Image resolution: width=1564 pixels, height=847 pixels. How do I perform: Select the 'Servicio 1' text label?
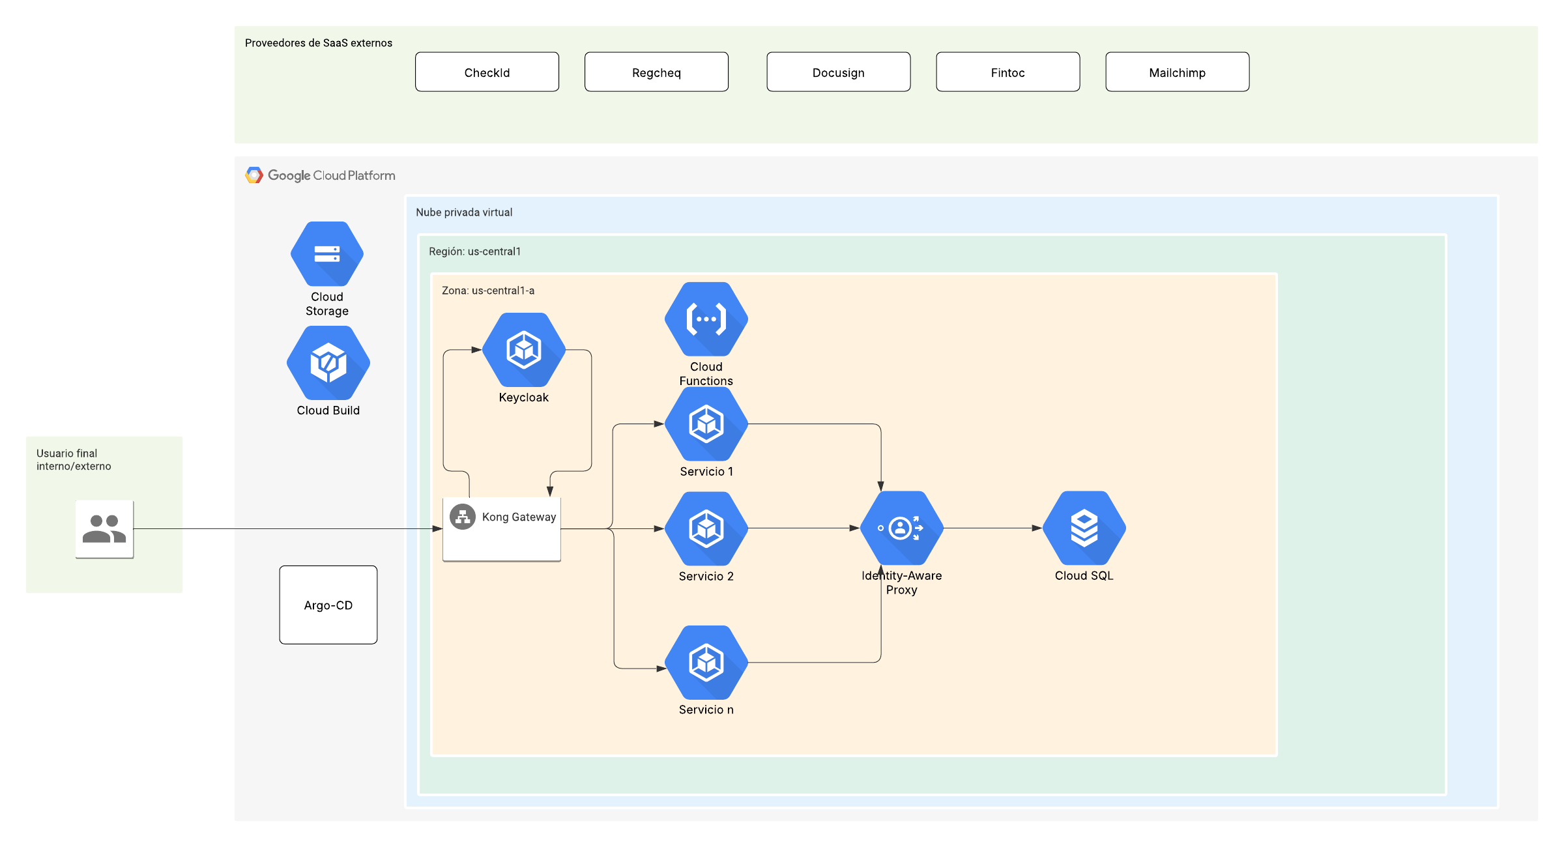click(x=706, y=472)
